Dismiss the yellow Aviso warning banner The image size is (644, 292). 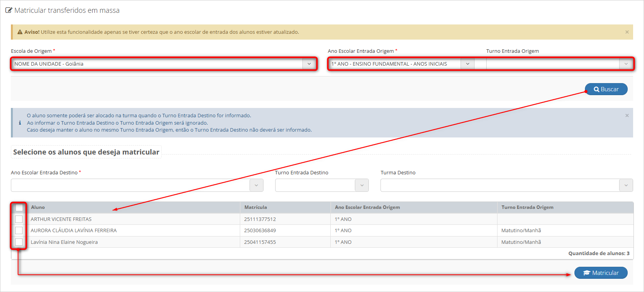tap(627, 32)
